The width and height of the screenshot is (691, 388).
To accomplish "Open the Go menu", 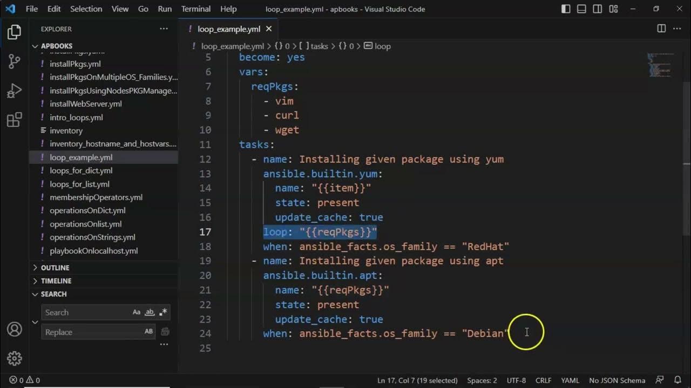I will (143, 9).
